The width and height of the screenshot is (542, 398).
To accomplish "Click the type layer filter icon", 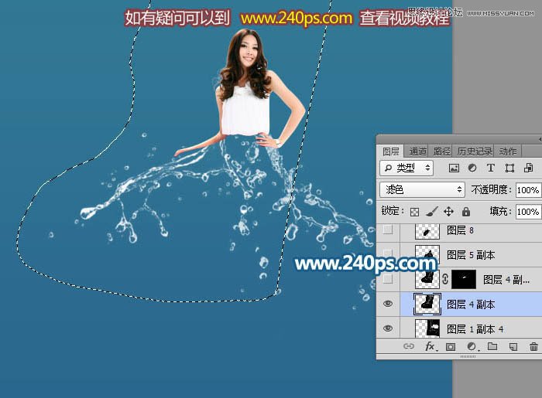I will [x=491, y=168].
